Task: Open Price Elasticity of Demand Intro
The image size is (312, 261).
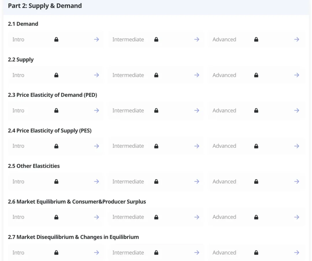Action: [x=18, y=111]
